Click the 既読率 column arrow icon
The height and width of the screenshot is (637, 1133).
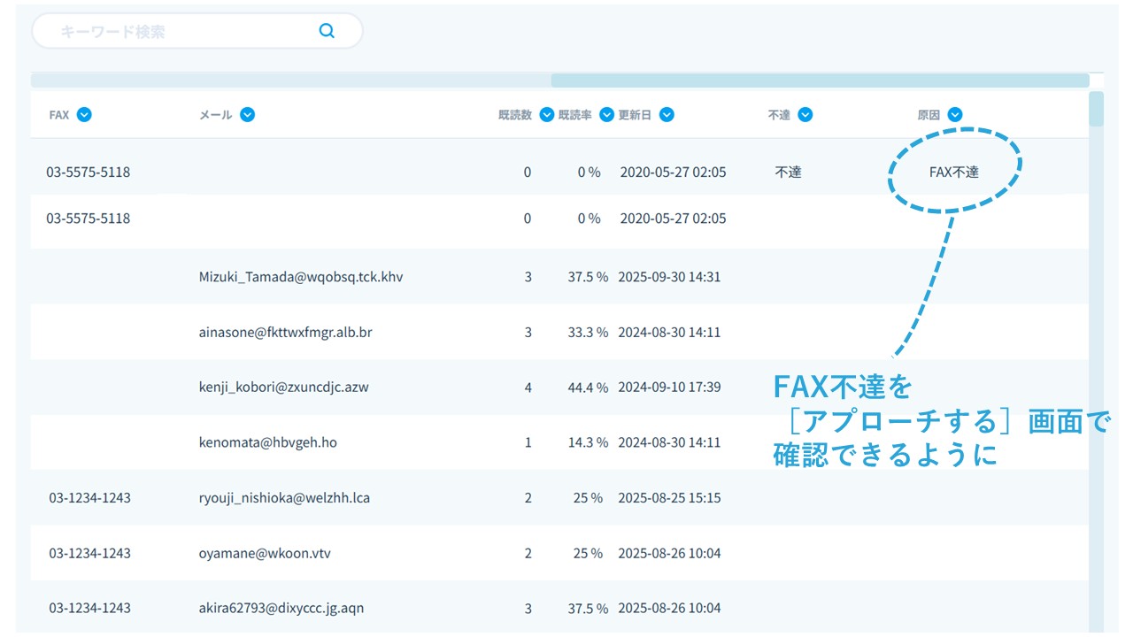click(x=606, y=114)
